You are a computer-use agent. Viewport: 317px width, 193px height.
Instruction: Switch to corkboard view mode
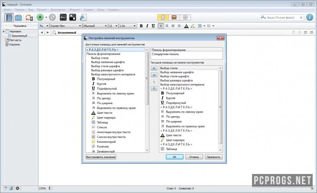click(x=174, y=17)
